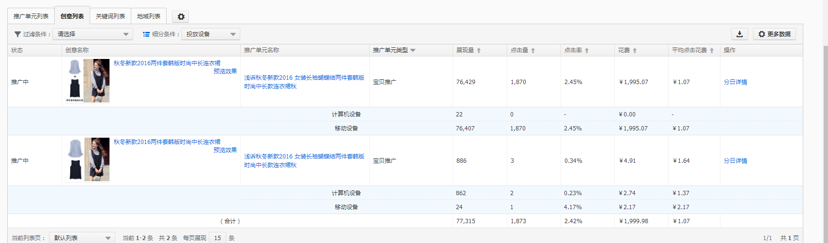The height and width of the screenshot is (243, 828).
Task: Click the 操作 column header
Action: [x=730, y=50]
